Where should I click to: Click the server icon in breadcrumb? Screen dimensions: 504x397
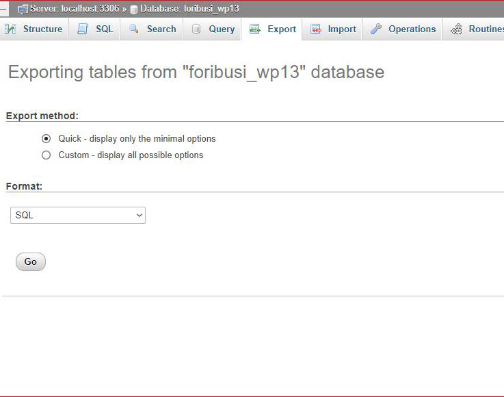(23, 10)
